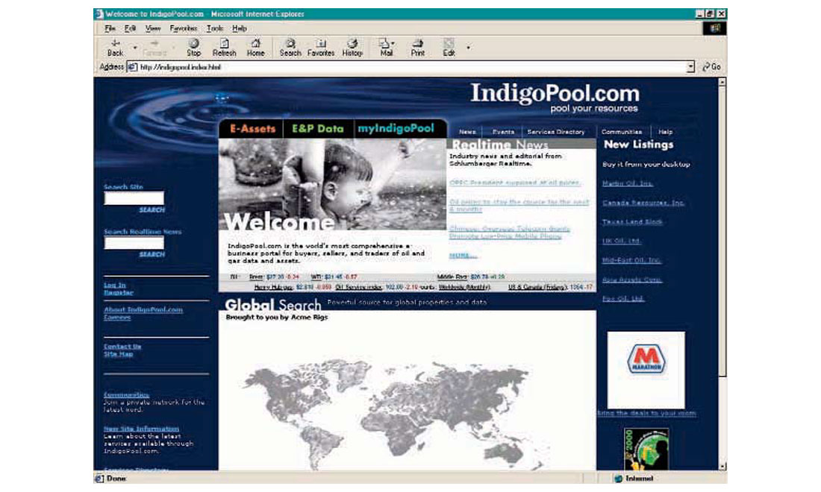Open the Favorites toolbar icon
821x492 pixels.
point(321,43)
